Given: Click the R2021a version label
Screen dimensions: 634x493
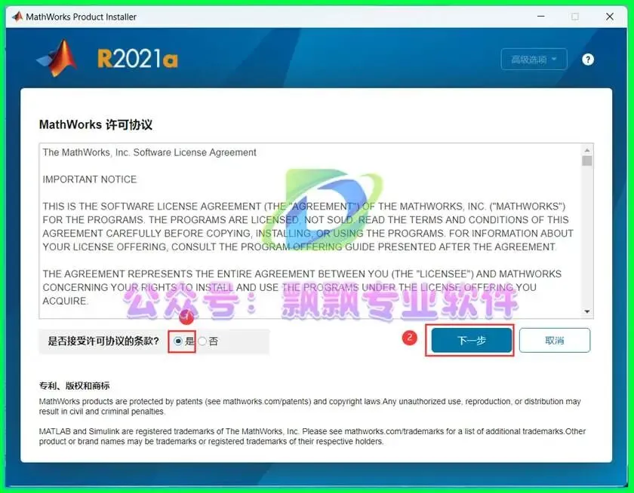Looking at the screenshot, I should (x=137, y=59).
